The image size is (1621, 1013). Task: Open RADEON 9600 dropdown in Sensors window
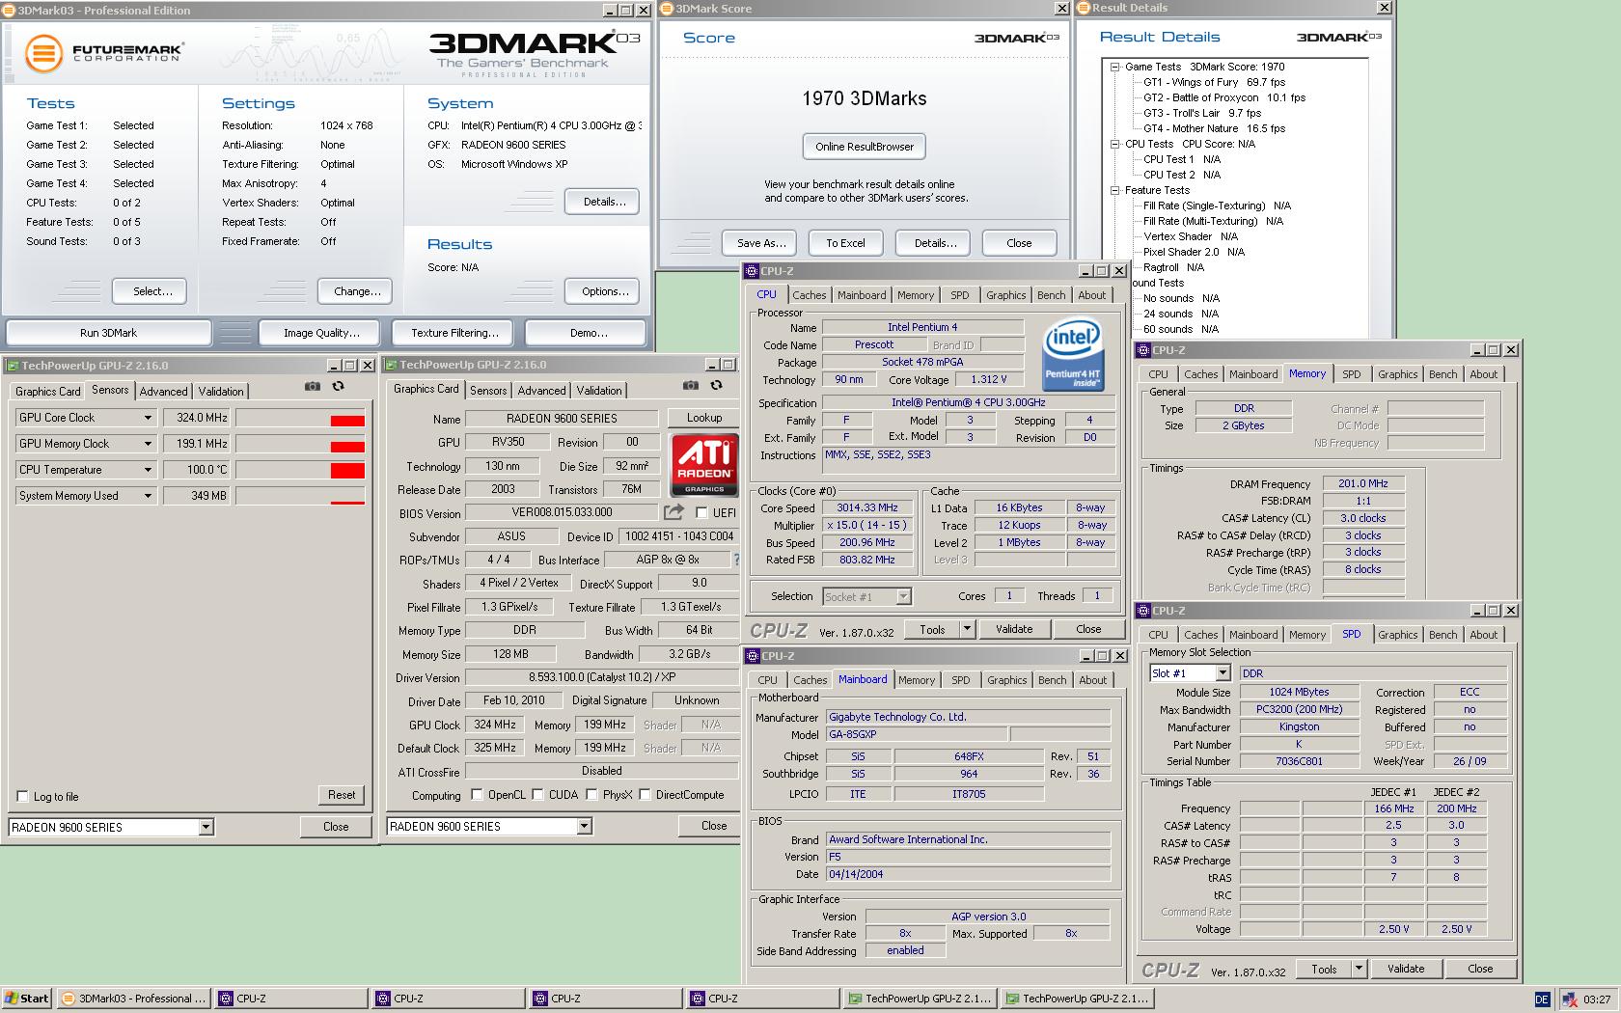tap(206, 827)
